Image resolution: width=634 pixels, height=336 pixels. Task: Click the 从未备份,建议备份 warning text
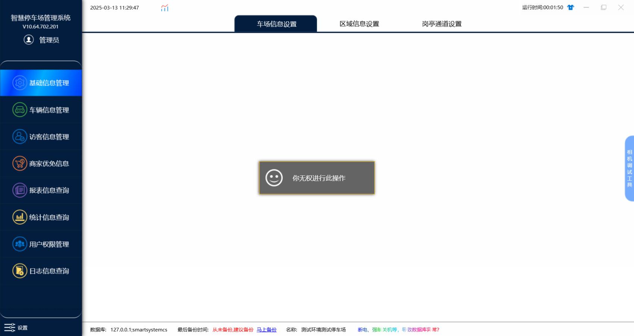tap(233, 330)
